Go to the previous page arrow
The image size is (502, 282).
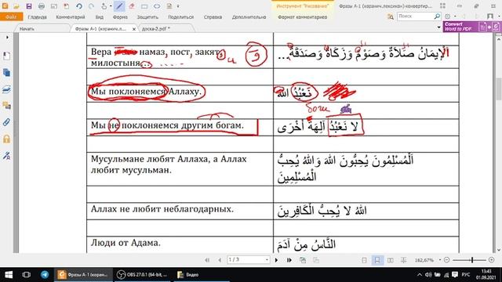point(220,260)
